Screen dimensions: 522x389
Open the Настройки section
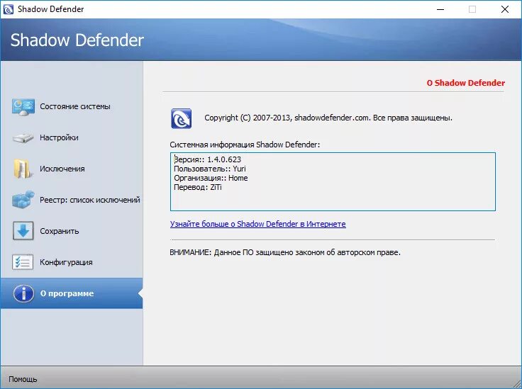tap(59, 137)
